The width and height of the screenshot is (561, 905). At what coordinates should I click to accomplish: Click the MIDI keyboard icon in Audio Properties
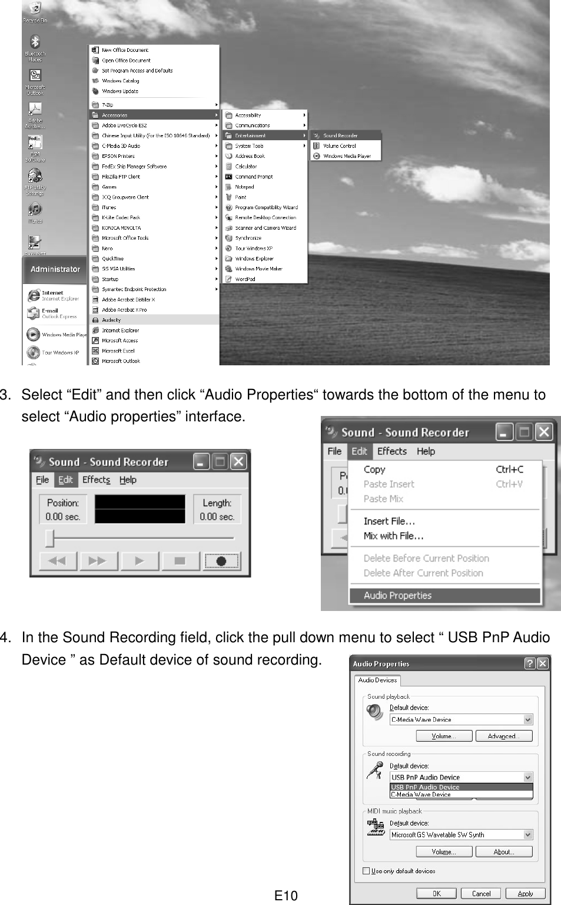pyautogui.click(x=375, y=828)
